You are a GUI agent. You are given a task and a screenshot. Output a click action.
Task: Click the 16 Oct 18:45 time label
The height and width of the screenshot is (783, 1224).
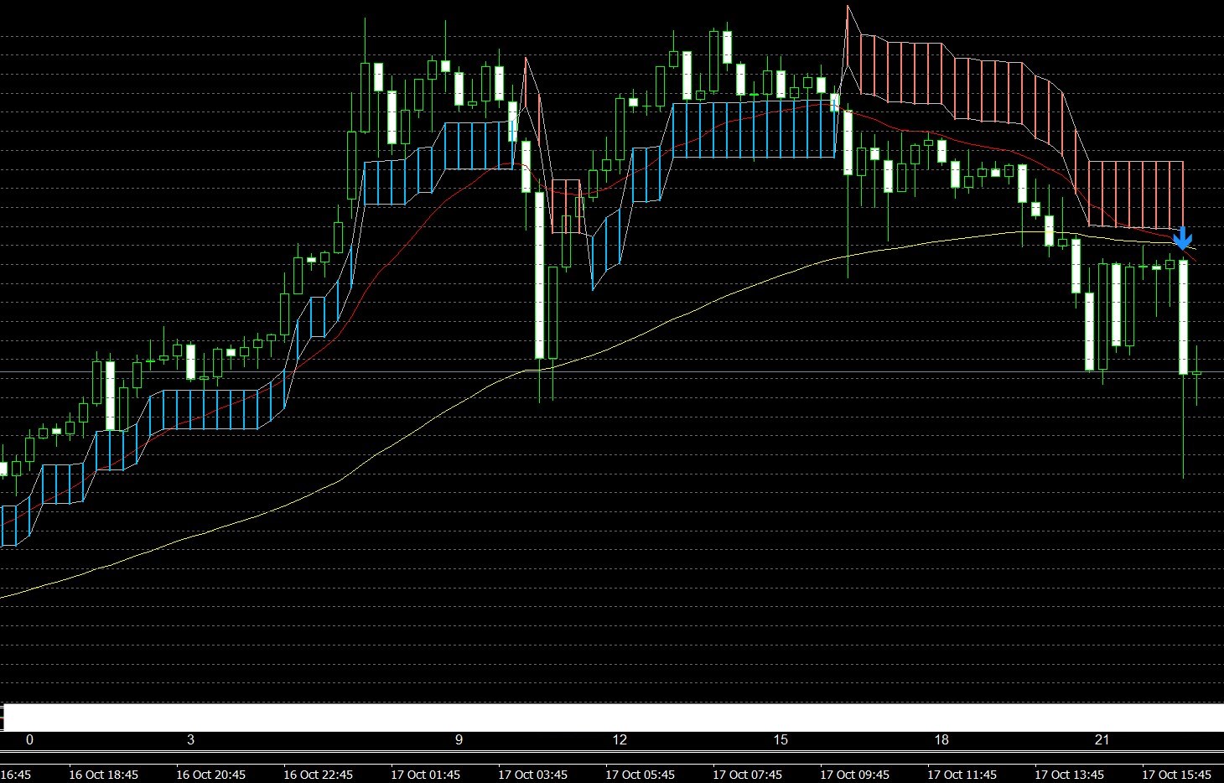(x=104, y=775)
